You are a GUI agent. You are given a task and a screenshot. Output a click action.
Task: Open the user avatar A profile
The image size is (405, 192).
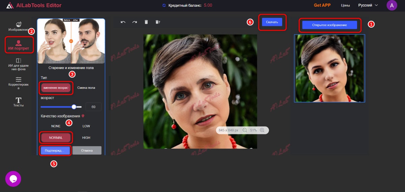point(392,5)
